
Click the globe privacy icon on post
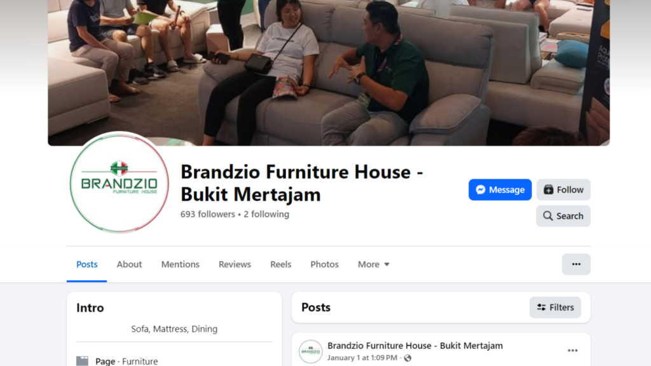pos(408,358)
